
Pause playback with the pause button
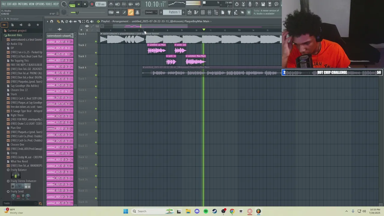[x=79, y=4]
